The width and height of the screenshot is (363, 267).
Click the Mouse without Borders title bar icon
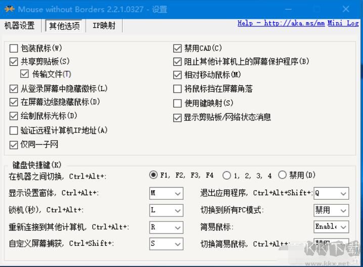pos(10,9)
